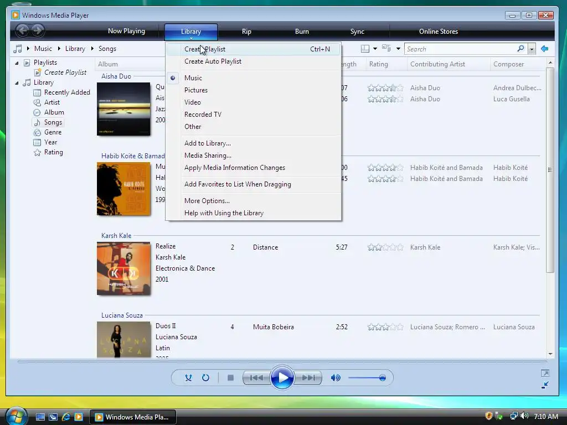Skip to the next track

point(308,378)
